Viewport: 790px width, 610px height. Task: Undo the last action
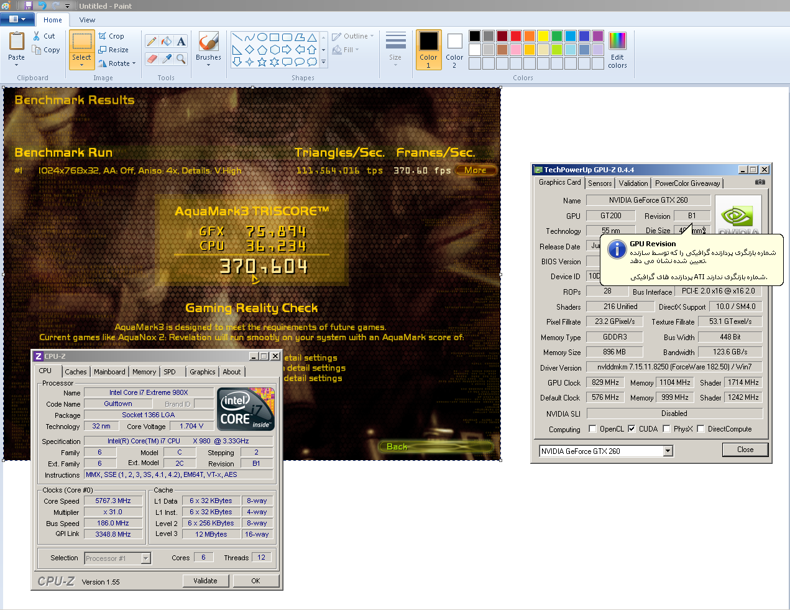[x=42, y=6]
